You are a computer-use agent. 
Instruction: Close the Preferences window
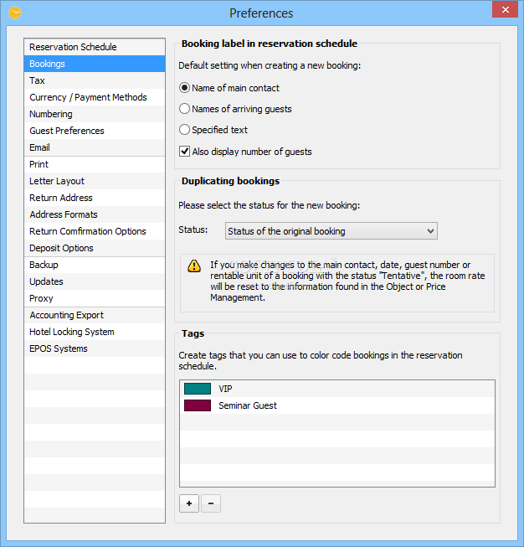pos(505,9)
